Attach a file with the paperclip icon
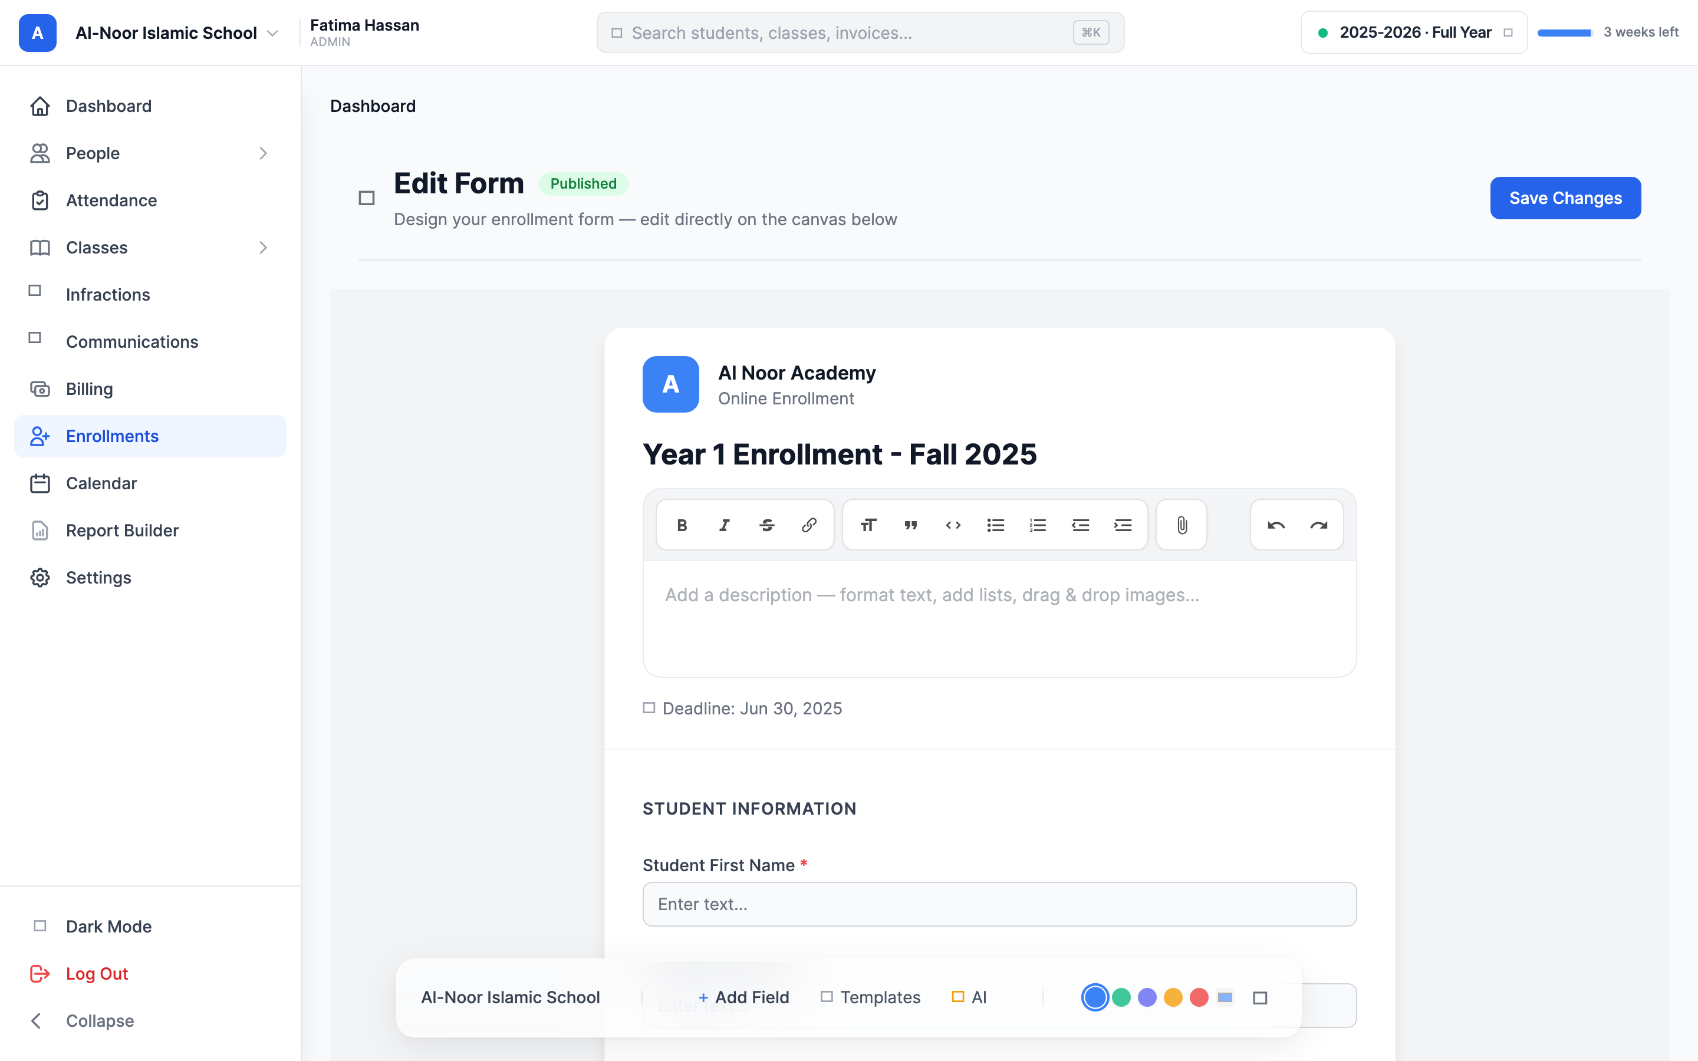The height and width of the screenshot is (1061, 1698). click(1182, 525)
